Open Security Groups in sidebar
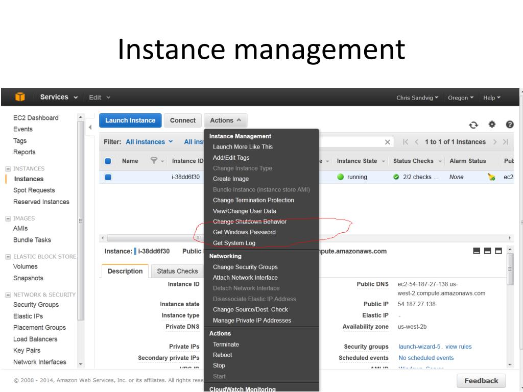This screenshot has height=392, width=523. coord(36,304)
